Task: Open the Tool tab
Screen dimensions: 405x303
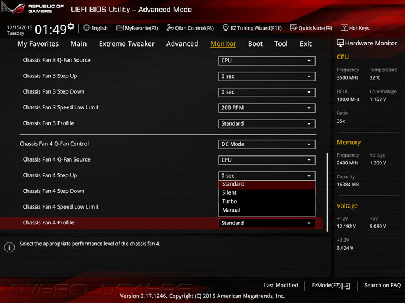Action: (281, 44)
